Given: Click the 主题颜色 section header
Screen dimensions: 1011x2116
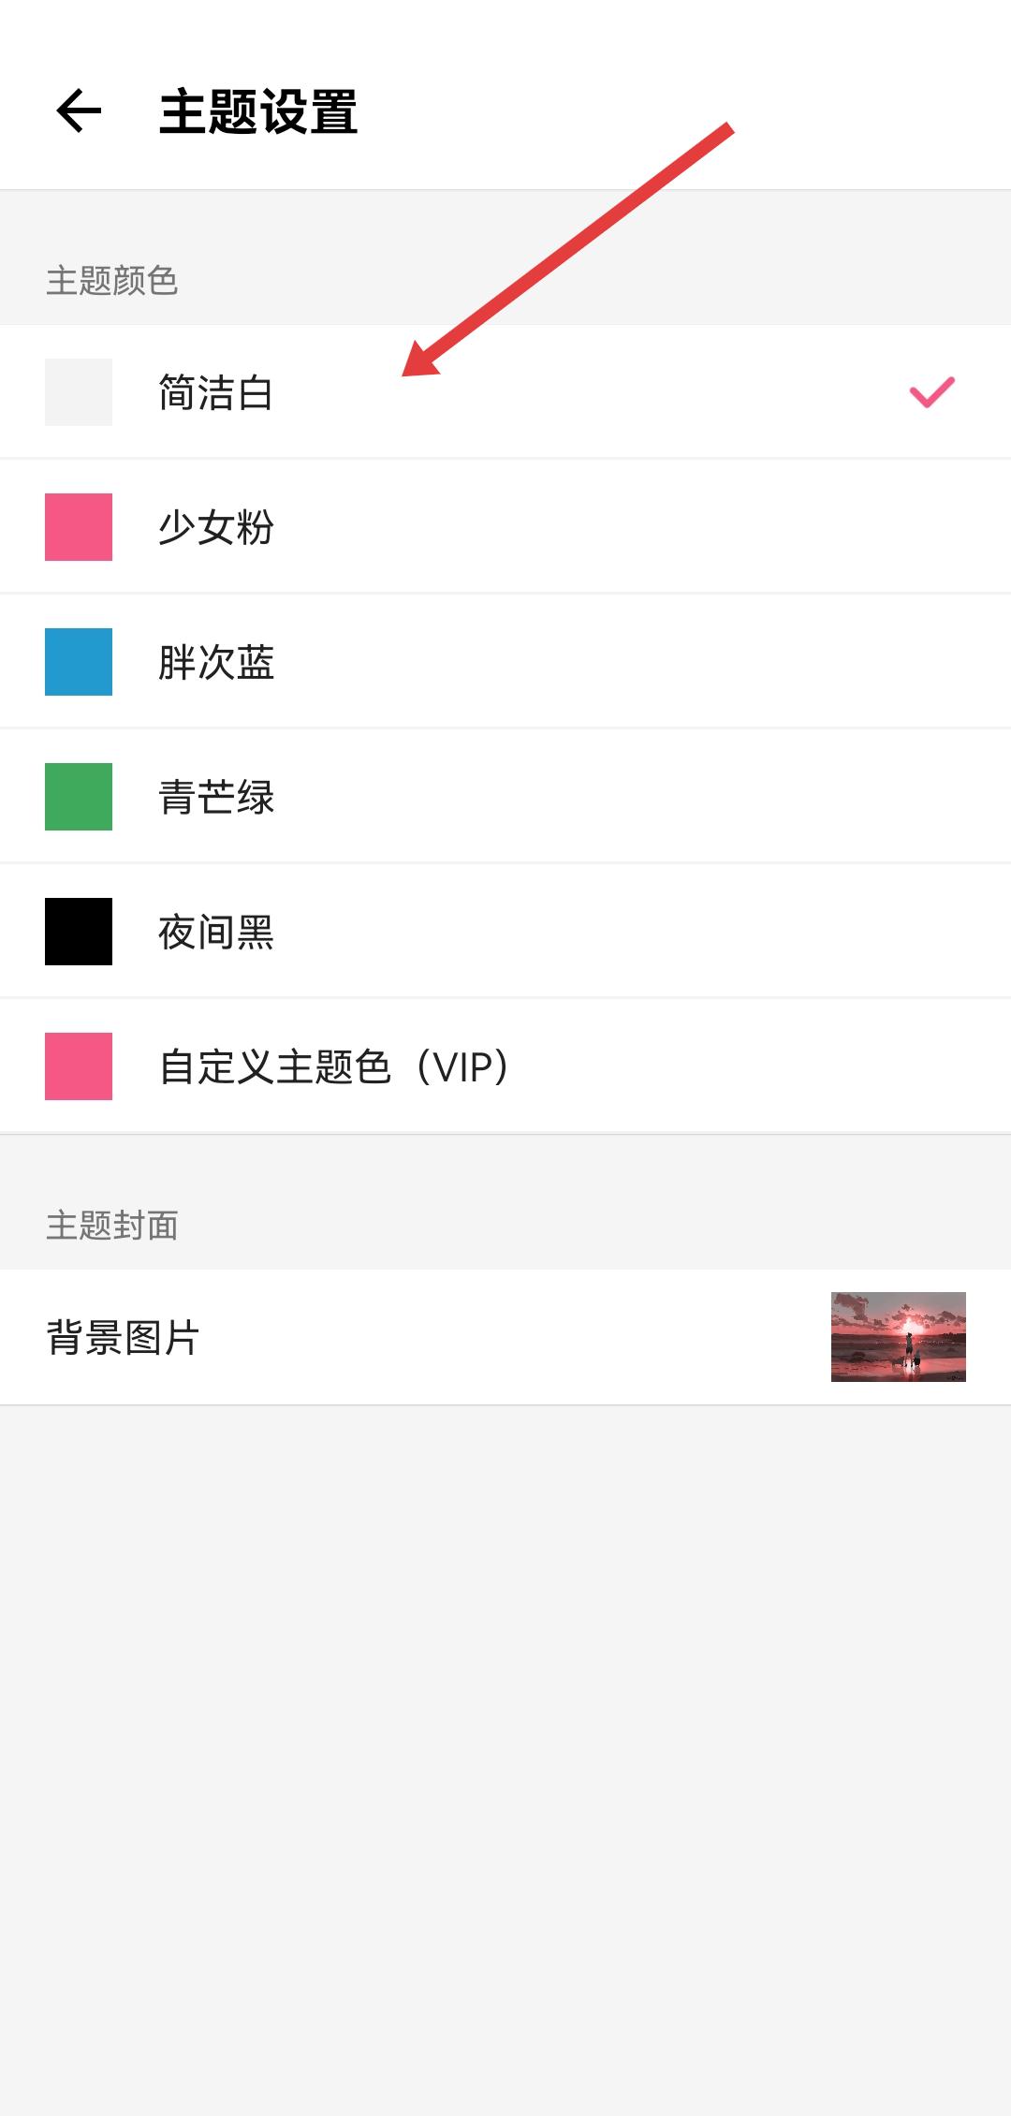Looking at the screenshot, I should click(x=111, y=280).
